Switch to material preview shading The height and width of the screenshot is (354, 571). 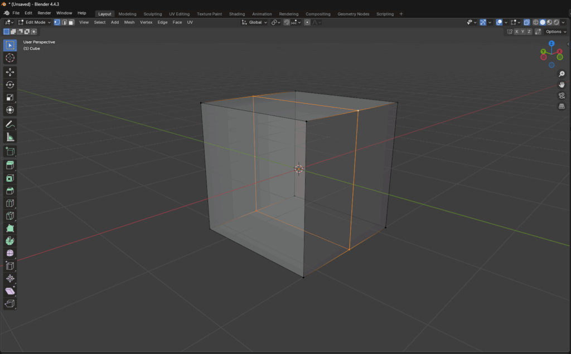click(549, 22)
